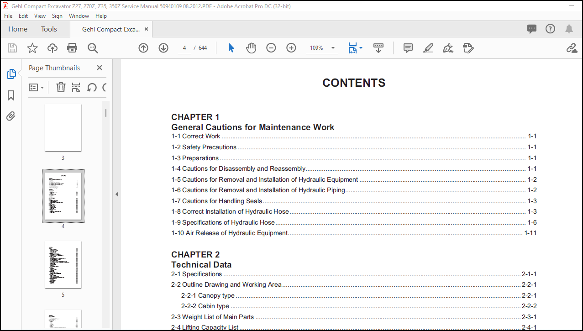Open entry 1-9 Specifications of Hydraulic Hose
583x331 pixels.
354,222
